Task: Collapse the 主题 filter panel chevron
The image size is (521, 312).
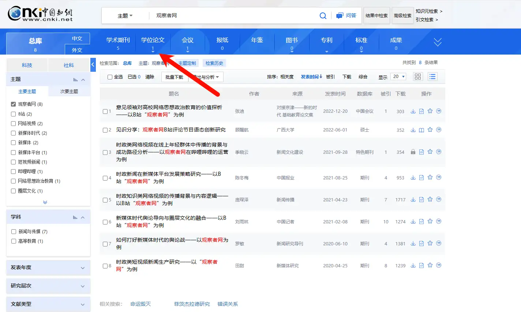Action: point(83,79)
